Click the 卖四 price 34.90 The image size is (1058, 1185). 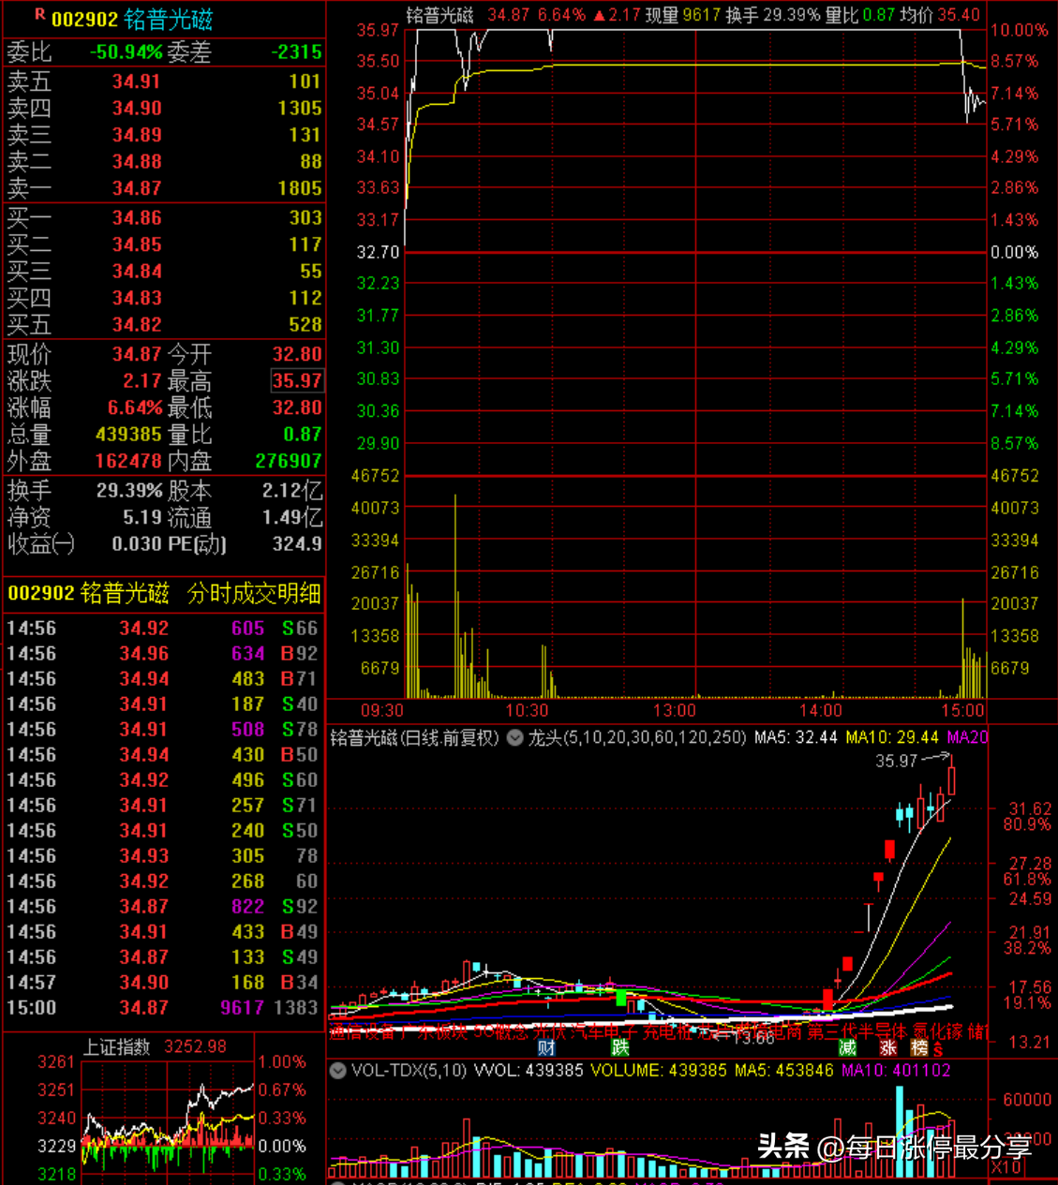[x=137, y=109]
